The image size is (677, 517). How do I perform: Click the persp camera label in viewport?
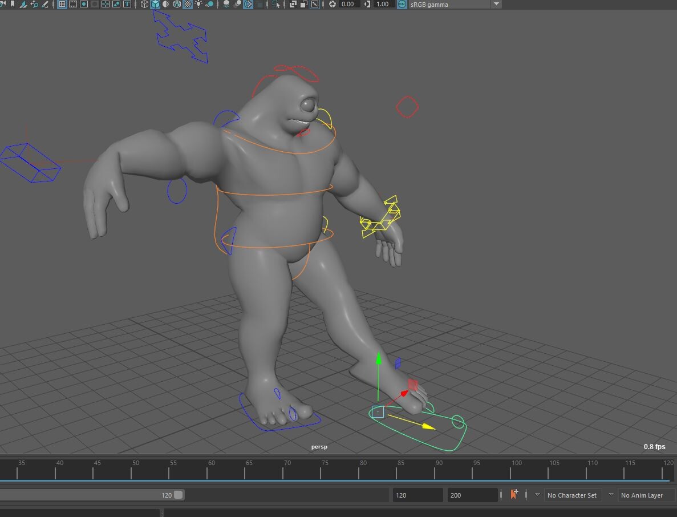click(x=319, y=447)
